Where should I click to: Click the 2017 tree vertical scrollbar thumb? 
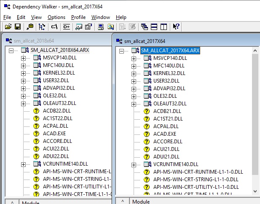pyautogui.click(x=255, y=114)
